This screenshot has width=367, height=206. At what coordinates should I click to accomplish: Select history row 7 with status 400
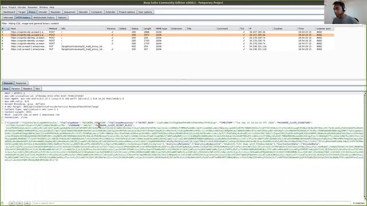(x=167, y=46)
